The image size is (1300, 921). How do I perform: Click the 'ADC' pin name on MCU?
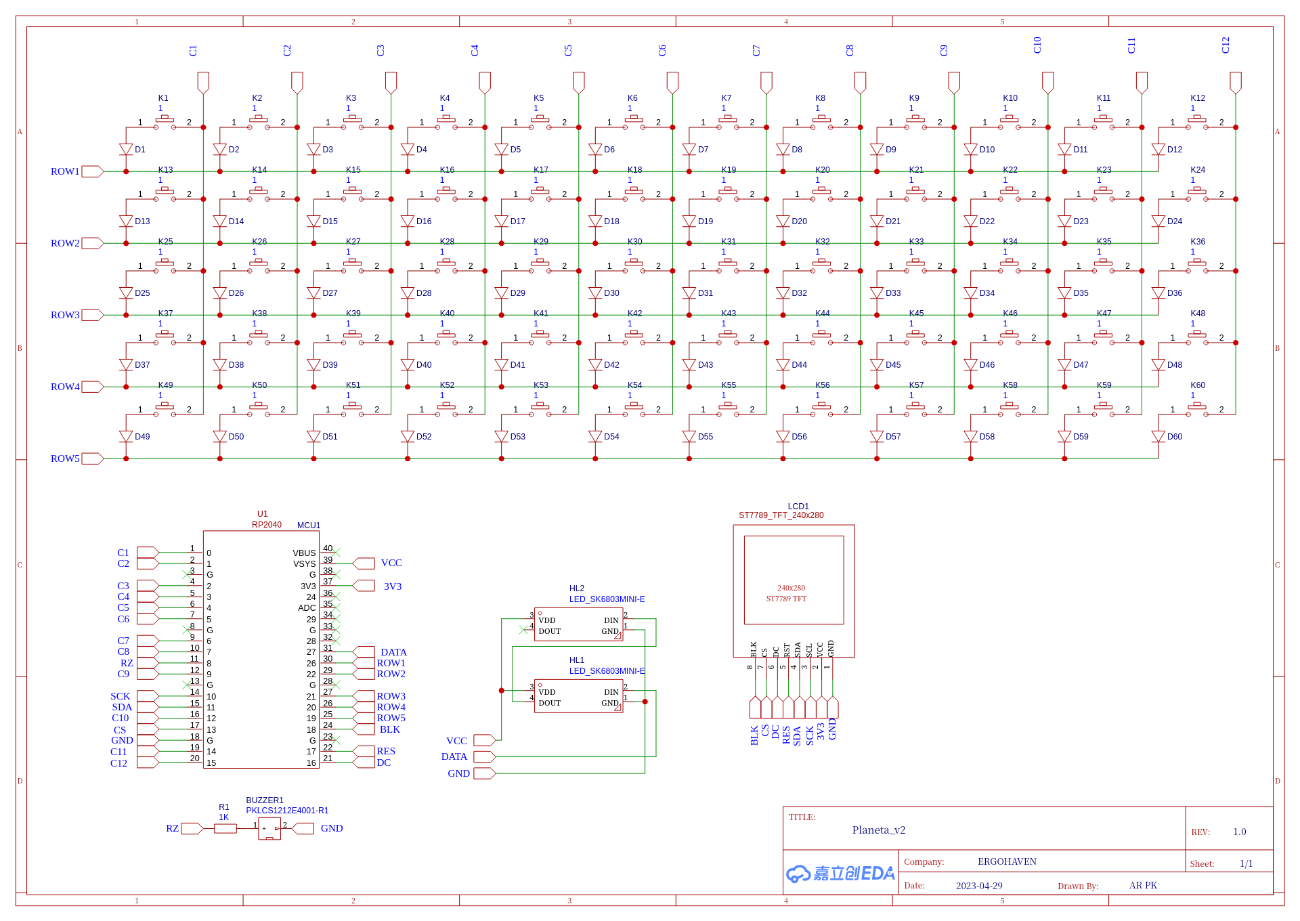pos(307,608)
